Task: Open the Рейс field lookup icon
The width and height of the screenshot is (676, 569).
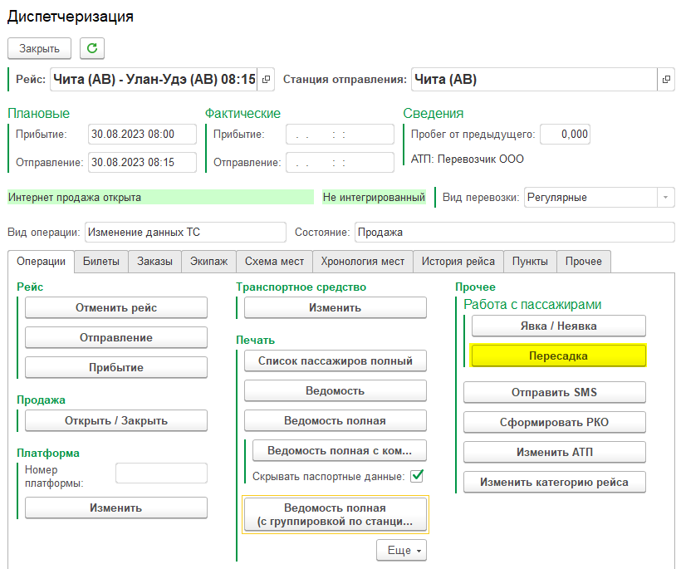Action: click(266, 80)
